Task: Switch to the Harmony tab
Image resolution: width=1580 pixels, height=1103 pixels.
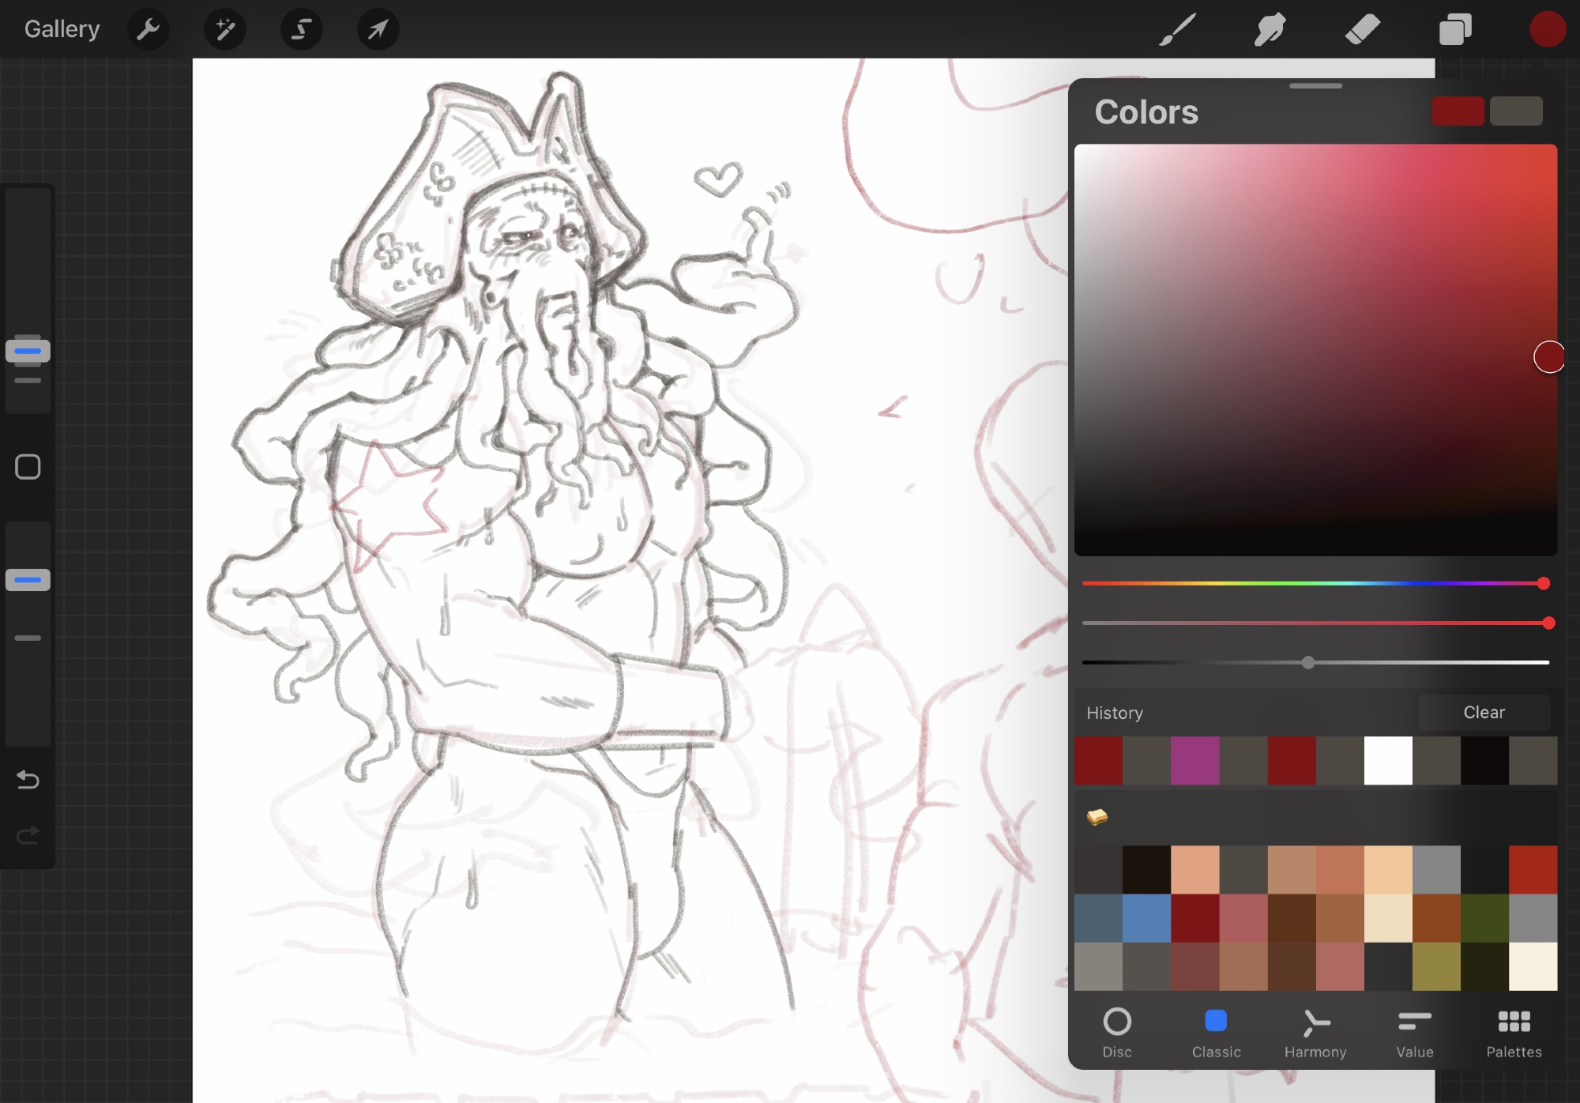Action: pos(1315,1032)
